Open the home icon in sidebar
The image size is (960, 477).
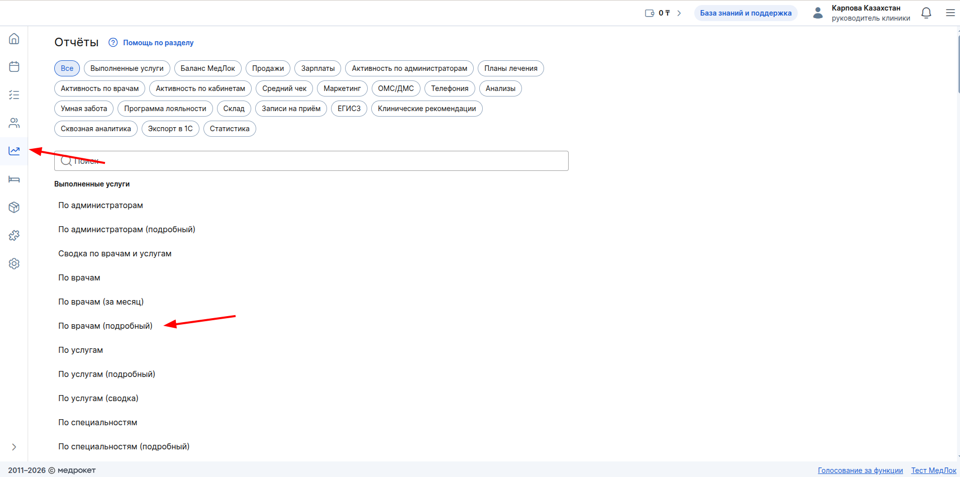(14, 39)
